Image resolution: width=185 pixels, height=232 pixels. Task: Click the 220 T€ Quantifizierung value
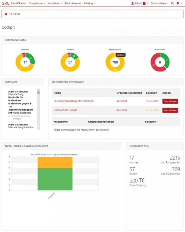[137, 181]
